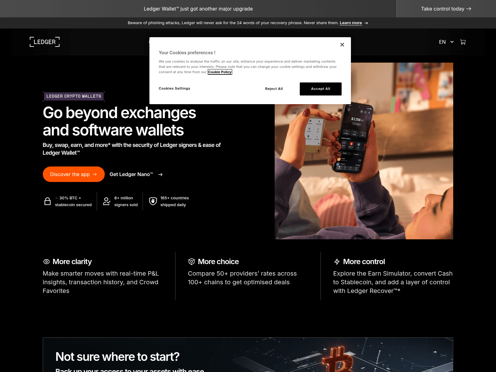Open Cookies Settings

175,88
